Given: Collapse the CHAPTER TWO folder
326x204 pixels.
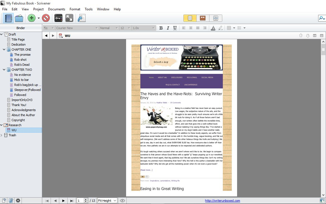Looking at the screenshot, I should click(4, 70).
